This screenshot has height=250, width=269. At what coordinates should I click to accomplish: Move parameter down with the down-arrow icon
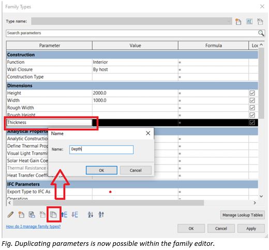pos(74,215)
